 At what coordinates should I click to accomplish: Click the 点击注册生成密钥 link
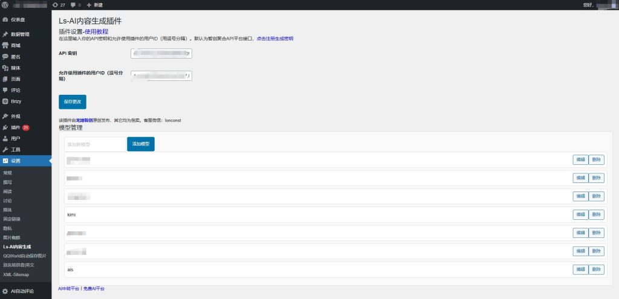(275, 39)
